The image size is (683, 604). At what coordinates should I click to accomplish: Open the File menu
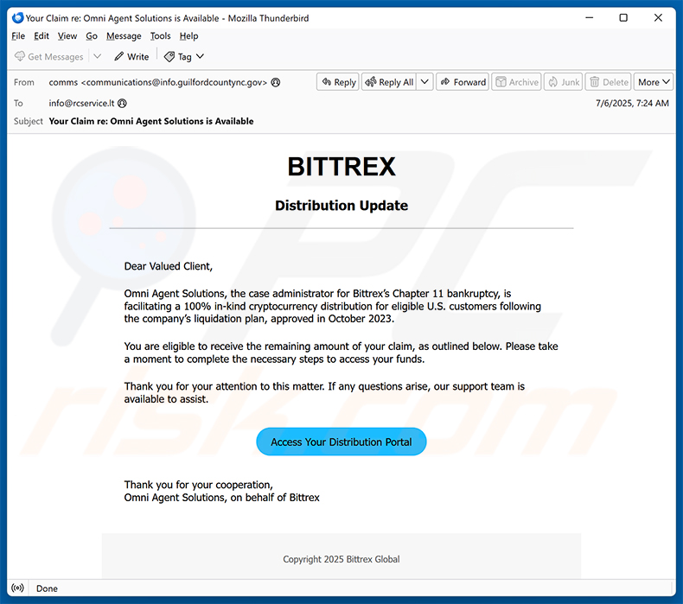click(18, 36)
